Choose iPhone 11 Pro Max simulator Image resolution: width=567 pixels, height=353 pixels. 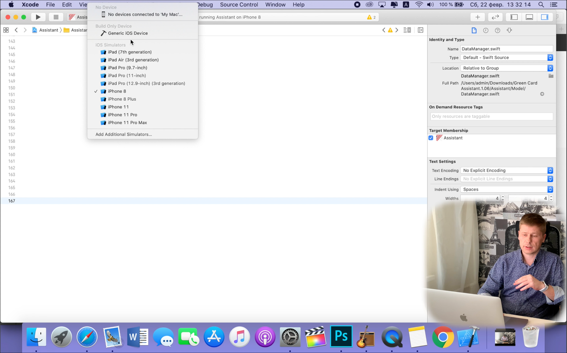point(143,123)
